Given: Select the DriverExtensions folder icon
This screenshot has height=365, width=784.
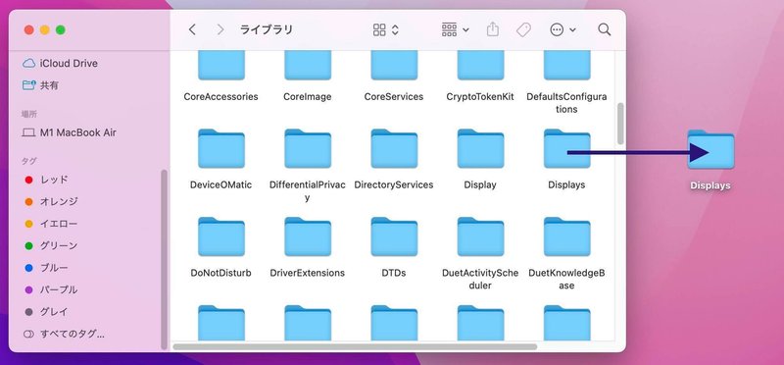Looking at the screenshot, I should [308, 236].
